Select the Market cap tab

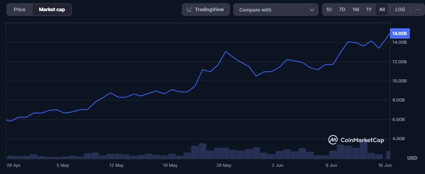pos(52,10)
